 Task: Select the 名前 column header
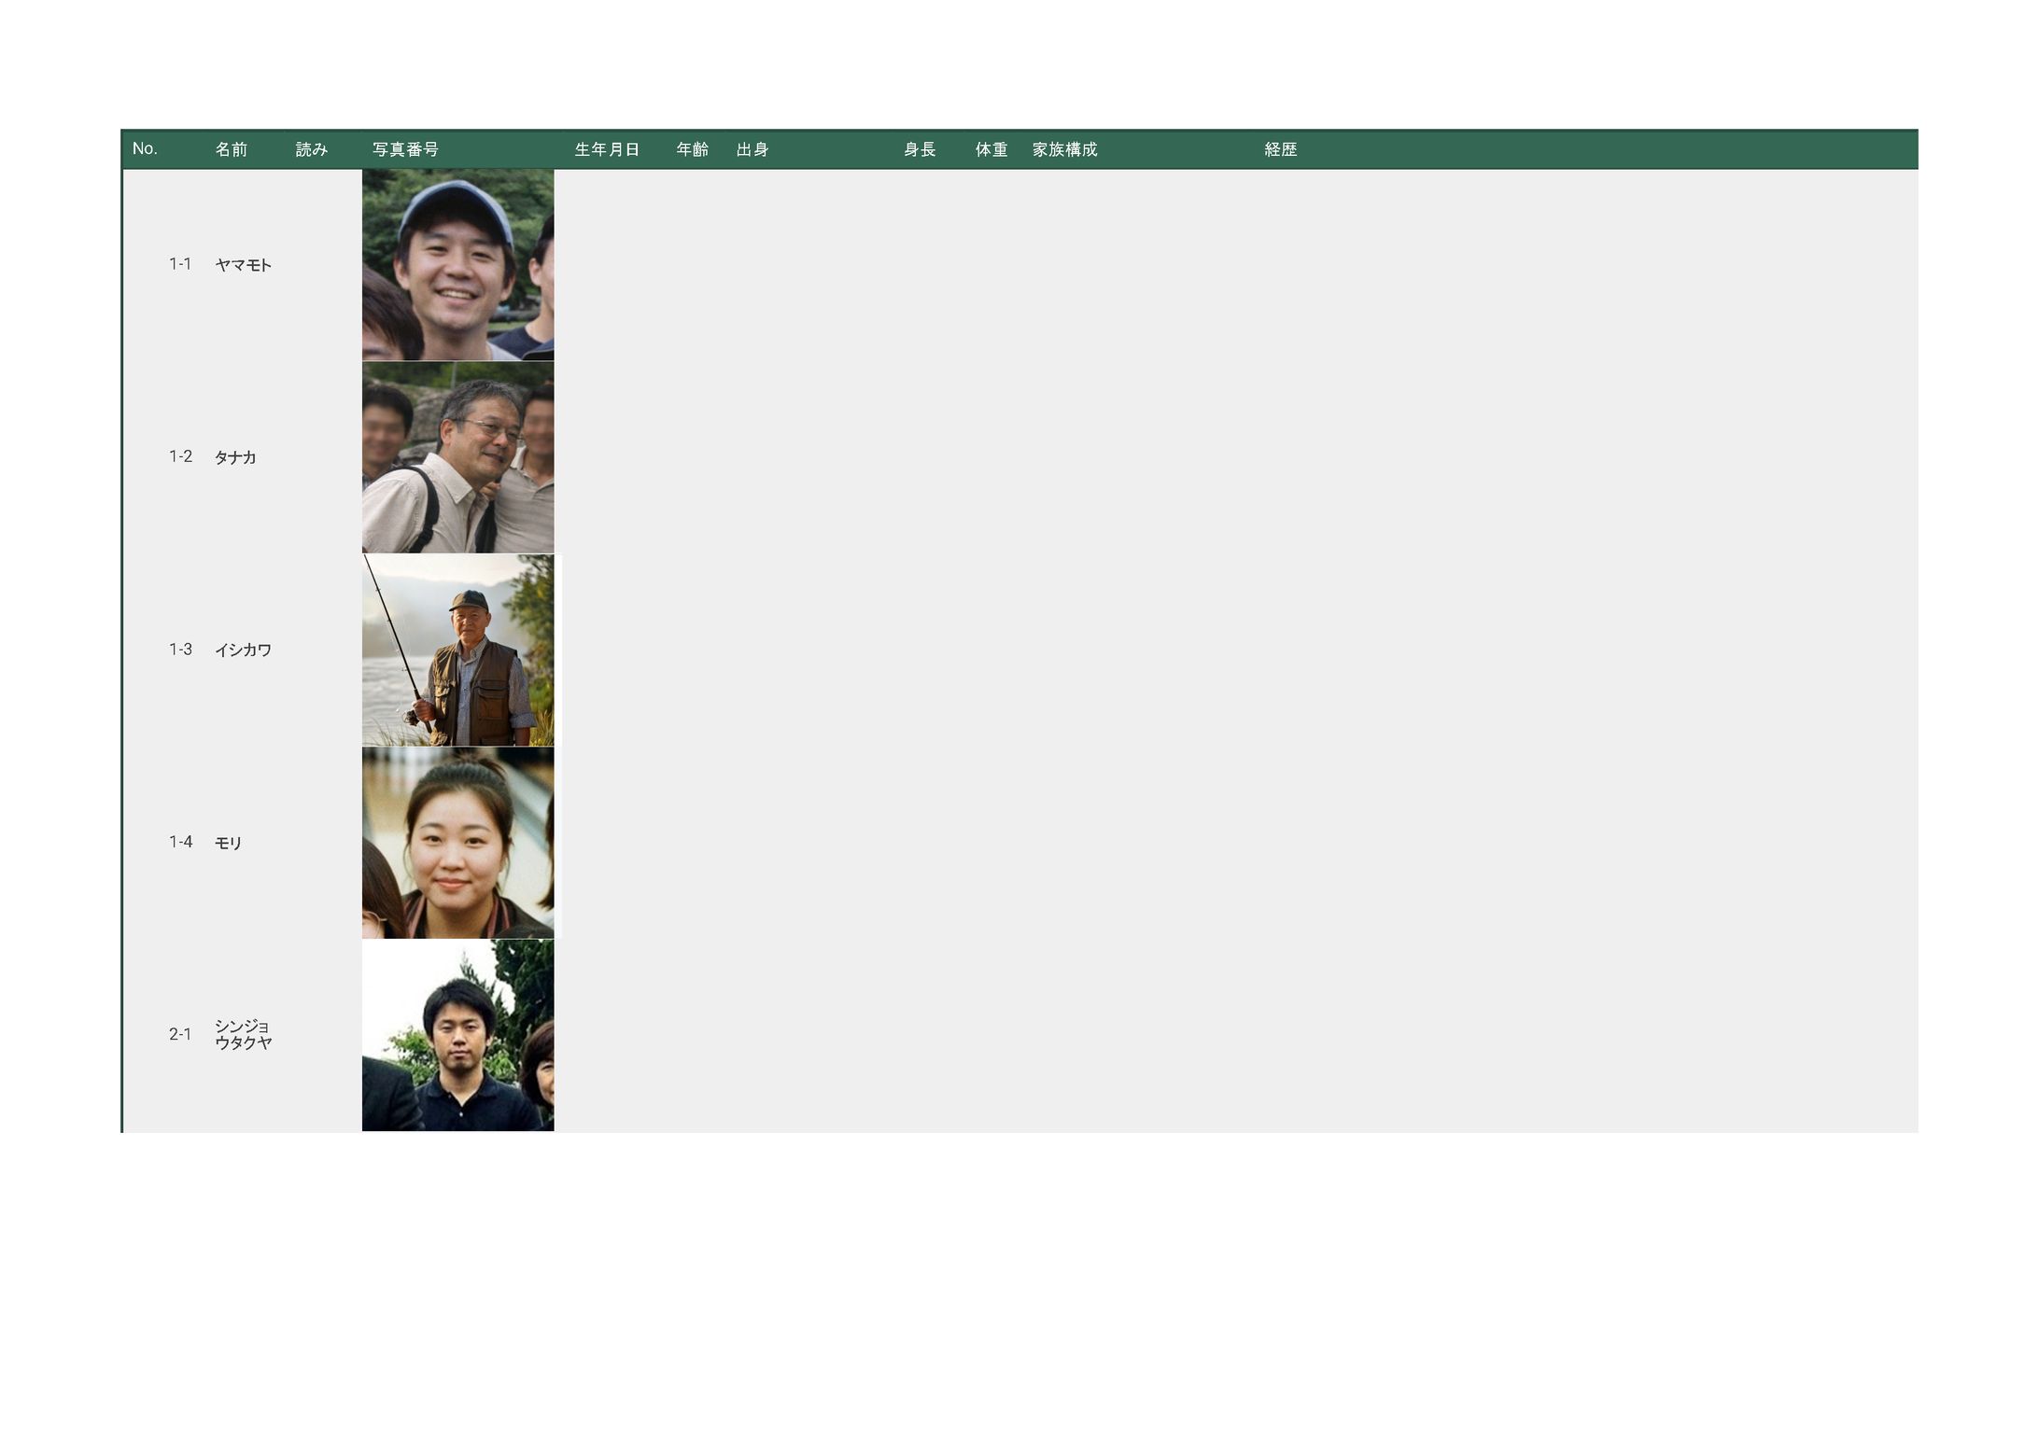pyautogui.click(x=232, y=149)
